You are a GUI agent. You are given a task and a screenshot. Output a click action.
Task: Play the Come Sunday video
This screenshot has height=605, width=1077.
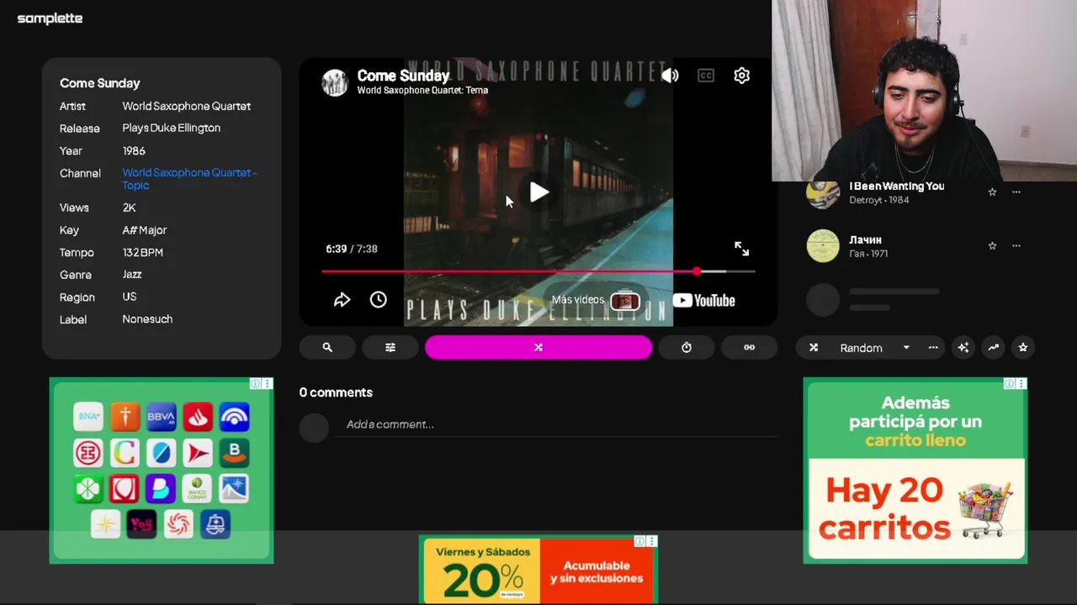pyautogui.click(x=538, y=192)
